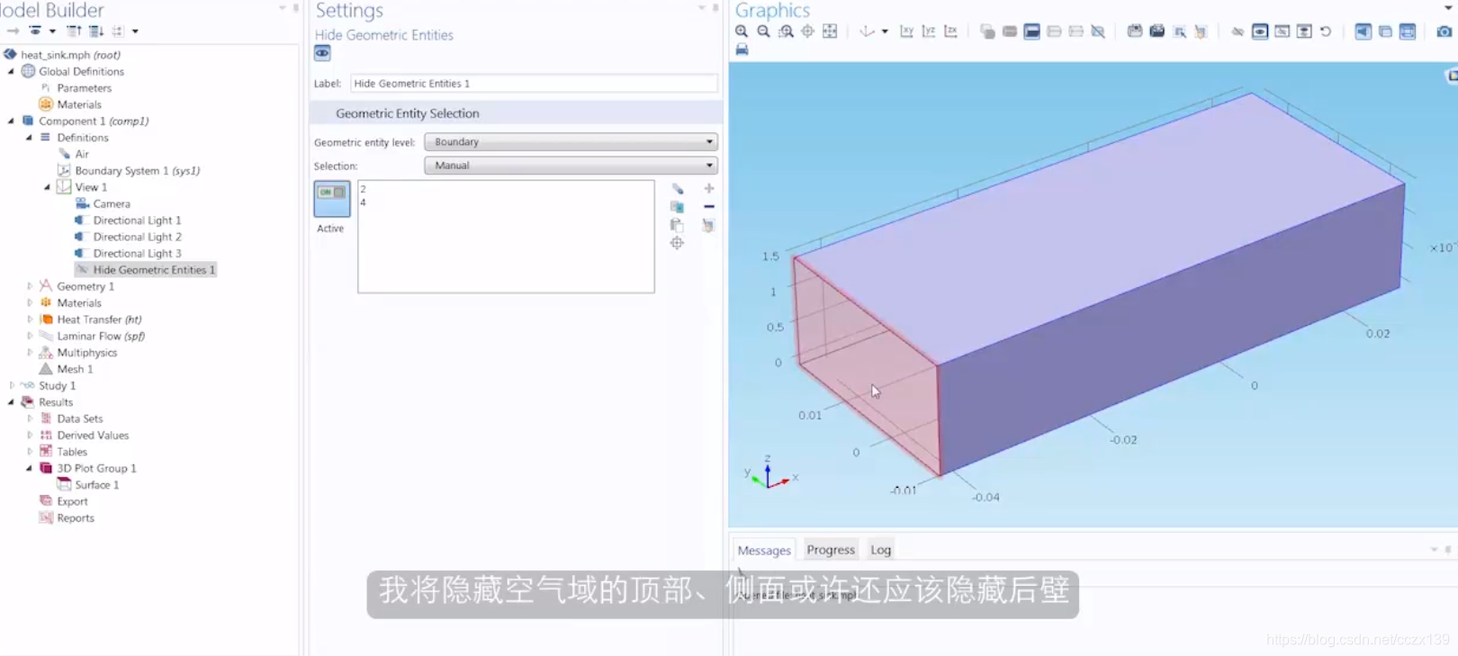The image size is (1458, 656).
Task: Click the Print icon under Graphics toolbar
Action: (742, 49)
